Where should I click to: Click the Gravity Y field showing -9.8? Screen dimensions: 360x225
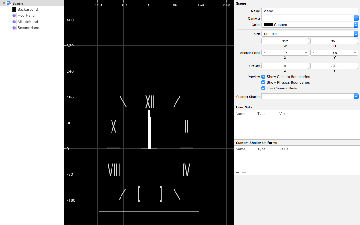(x=334, y=66)
